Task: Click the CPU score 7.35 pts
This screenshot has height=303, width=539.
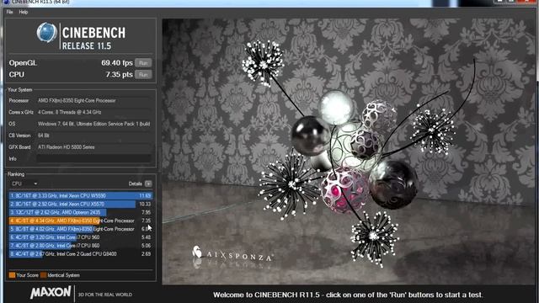Action: 119,75
